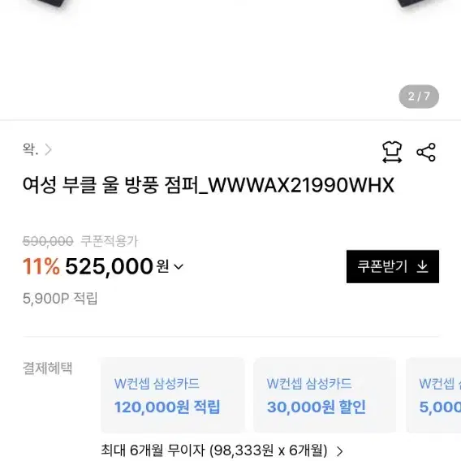Select the 120,000원 적립 Samsung card benefit
Viewport: 461px width, 461px height.
(173, 394)
